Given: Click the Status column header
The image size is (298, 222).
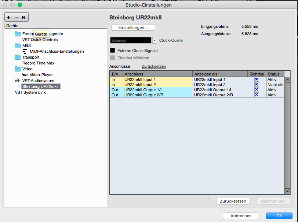Looking at the screenshot, I should [275, 74].
